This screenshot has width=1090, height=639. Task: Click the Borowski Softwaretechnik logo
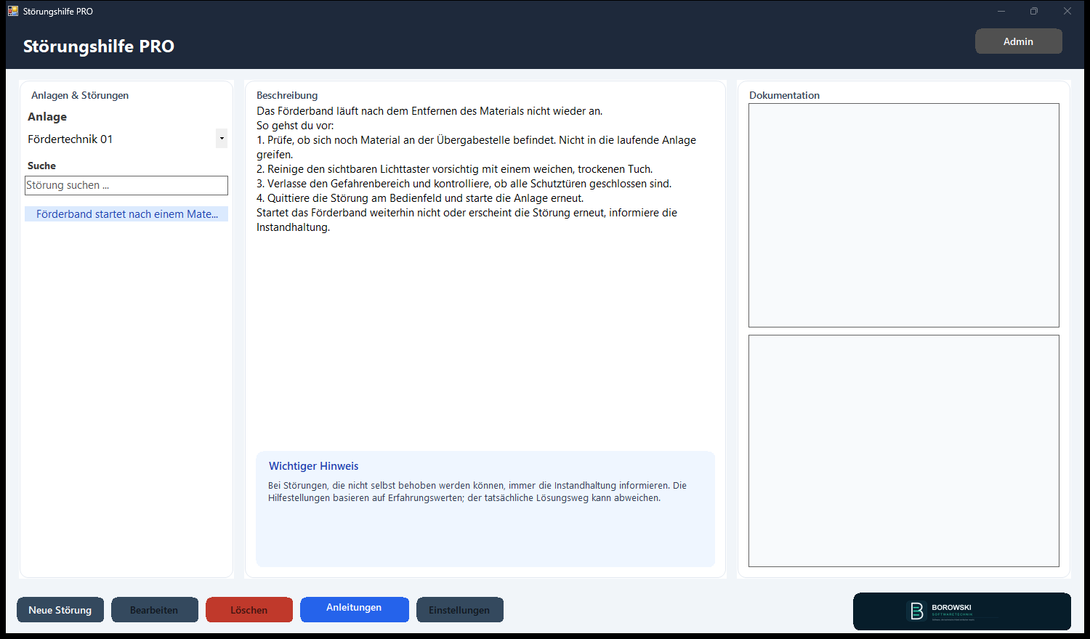[961, 611]
